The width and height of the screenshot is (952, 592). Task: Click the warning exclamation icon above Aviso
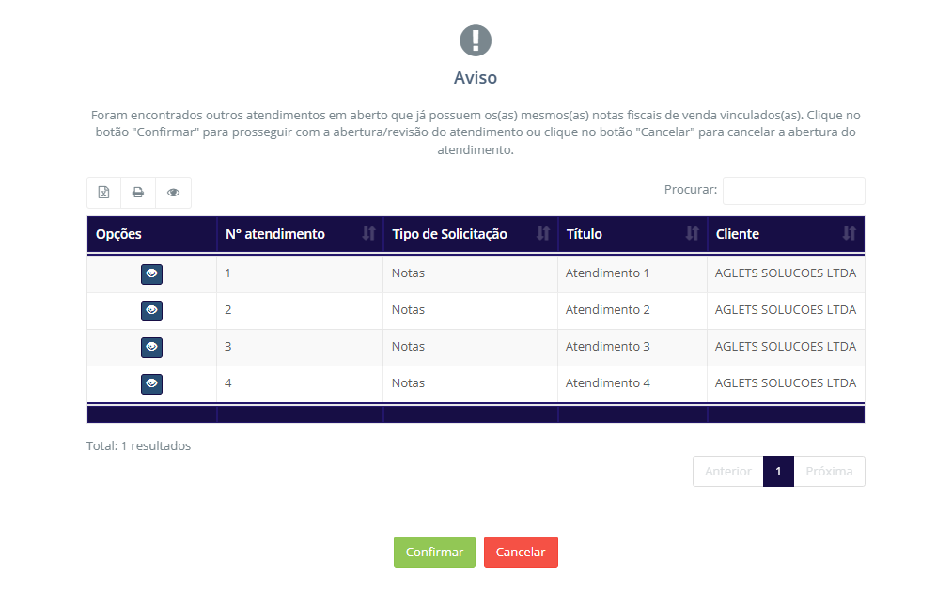476,40
